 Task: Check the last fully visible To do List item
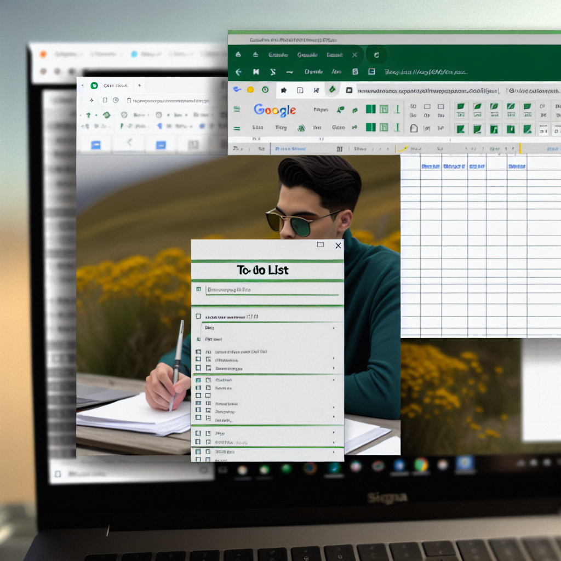198,453
